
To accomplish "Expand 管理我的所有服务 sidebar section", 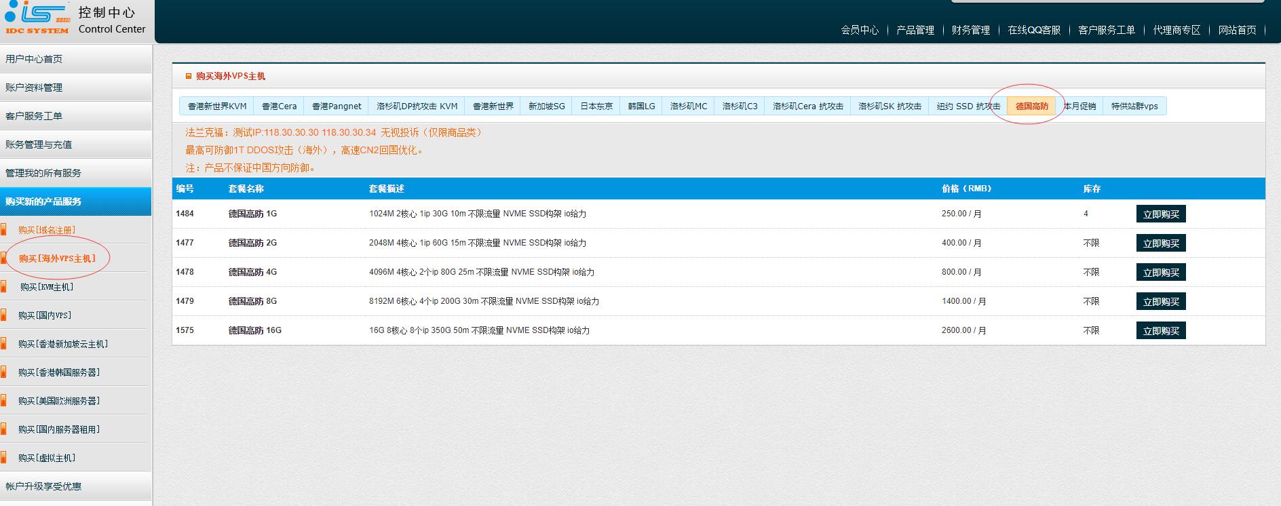I will click(75, 173).
